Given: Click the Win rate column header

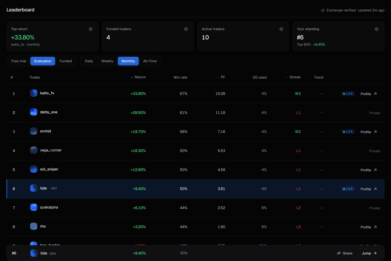Looking at the screenshot, I should coord(180,77).
